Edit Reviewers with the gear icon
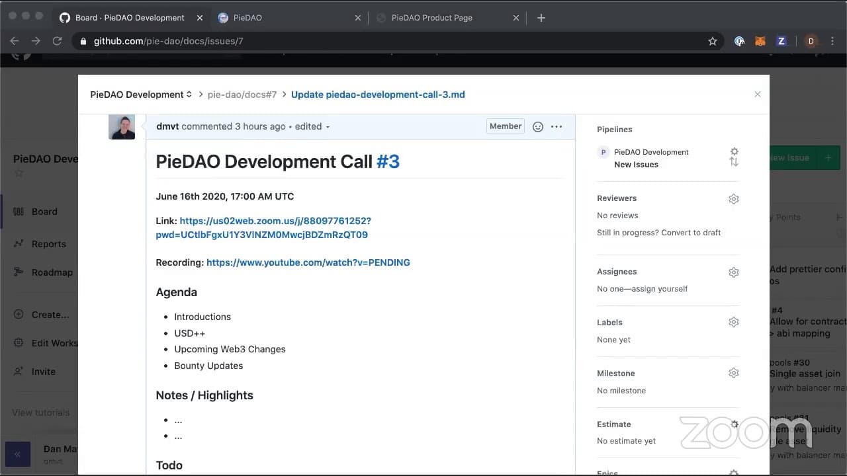This screenshot has height=476, width=847. [734, 199]
